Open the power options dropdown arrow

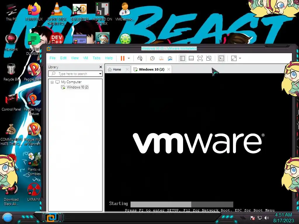[129, 58]
